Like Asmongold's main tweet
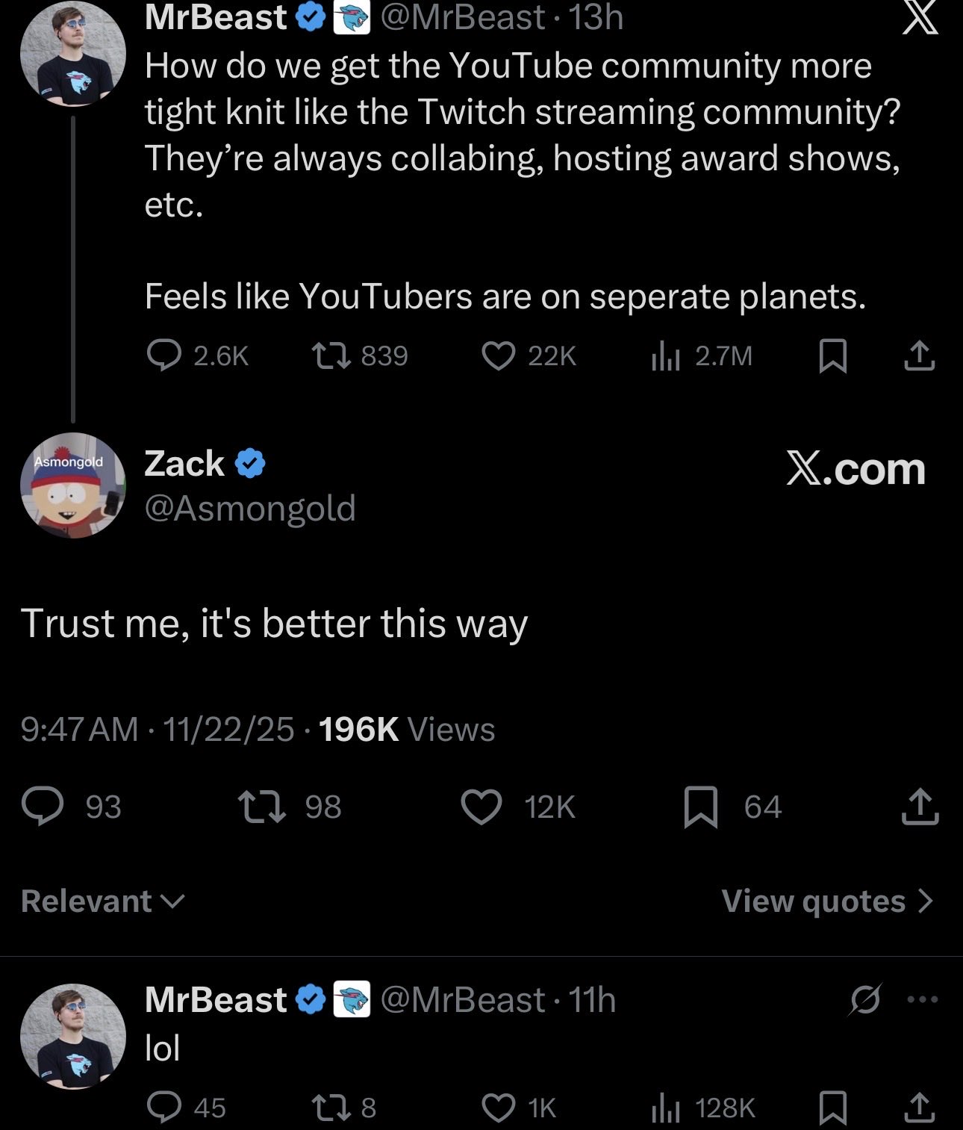 click(481, 807)
